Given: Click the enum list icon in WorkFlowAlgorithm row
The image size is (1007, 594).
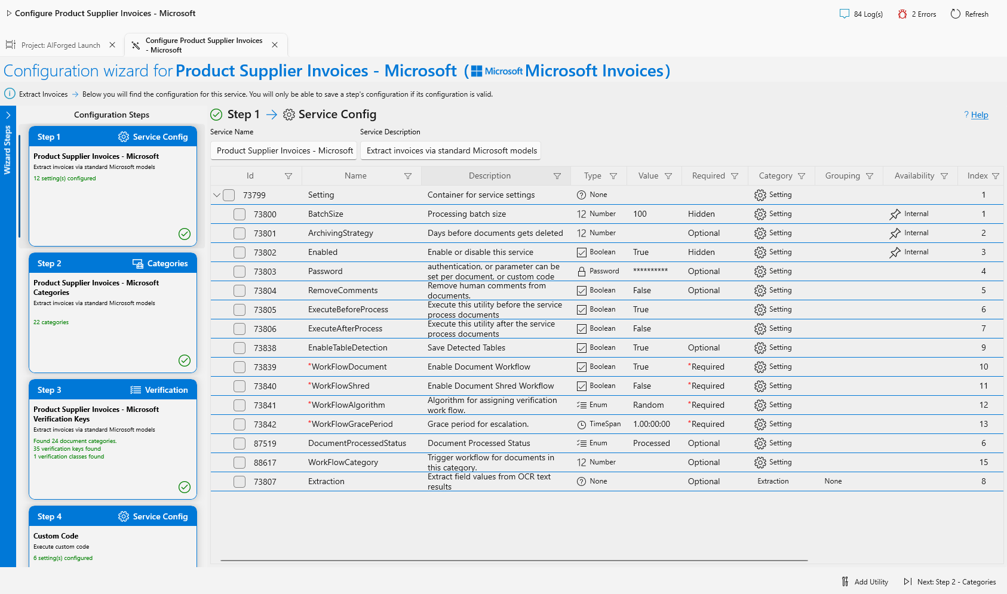Looking at the screenshot, I should [x=582, y=405].
